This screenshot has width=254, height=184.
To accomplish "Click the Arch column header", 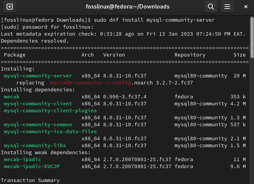I will click(x=88, y=55).
